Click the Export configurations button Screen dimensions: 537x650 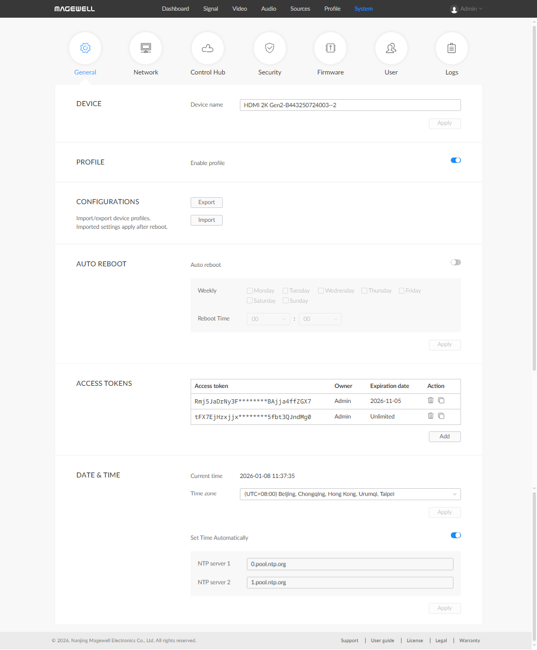[207, 203]
